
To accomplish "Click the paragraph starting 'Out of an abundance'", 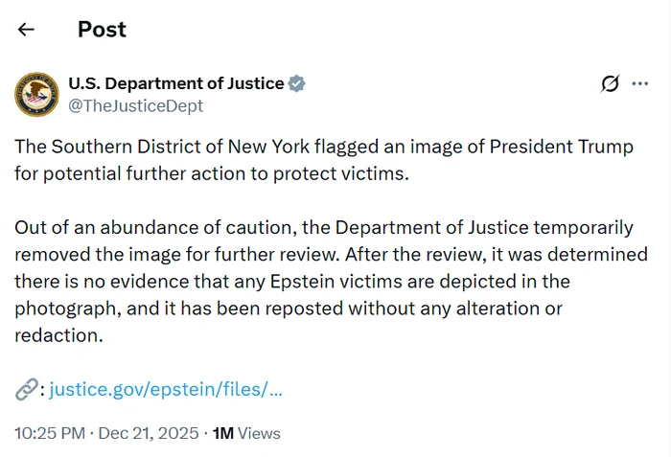I will pos(324,282).
